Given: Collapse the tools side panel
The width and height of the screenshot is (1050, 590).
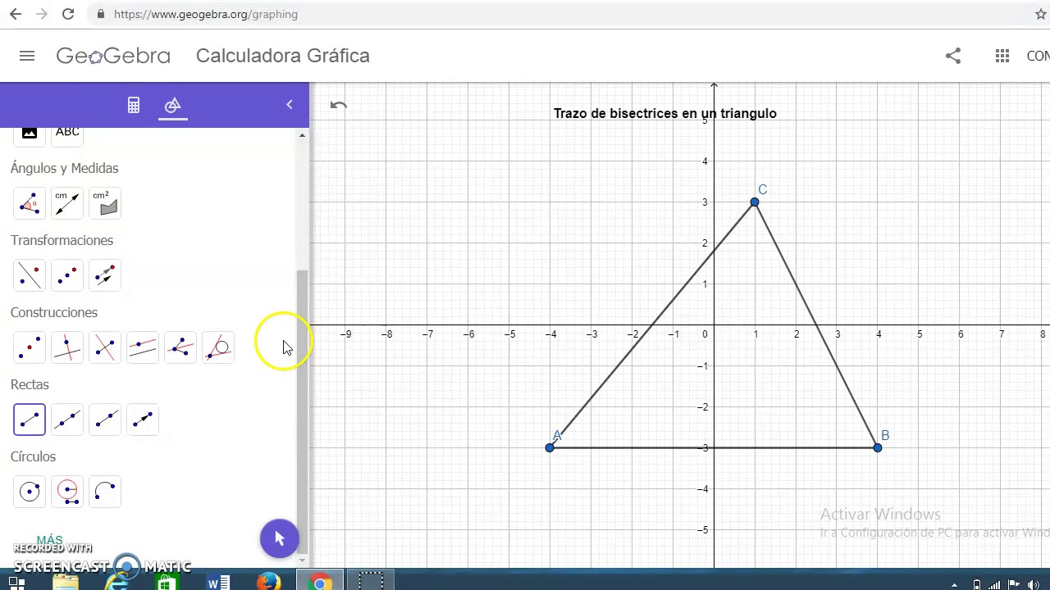Looking at the screenshot, I should [289, 105].
